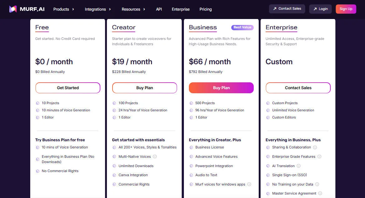This screenshot has height=198, width=365.
Task: Click checkmark icon next to Unlimited Voice Generation
Action: tap(268, 110)
